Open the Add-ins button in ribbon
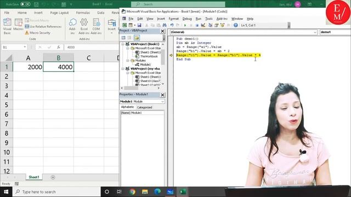 (72, 26)
